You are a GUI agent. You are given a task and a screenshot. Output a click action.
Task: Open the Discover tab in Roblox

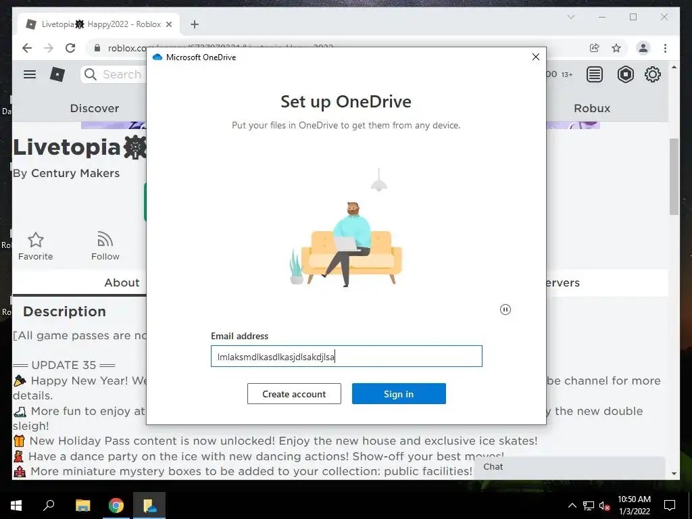[95, 108]
